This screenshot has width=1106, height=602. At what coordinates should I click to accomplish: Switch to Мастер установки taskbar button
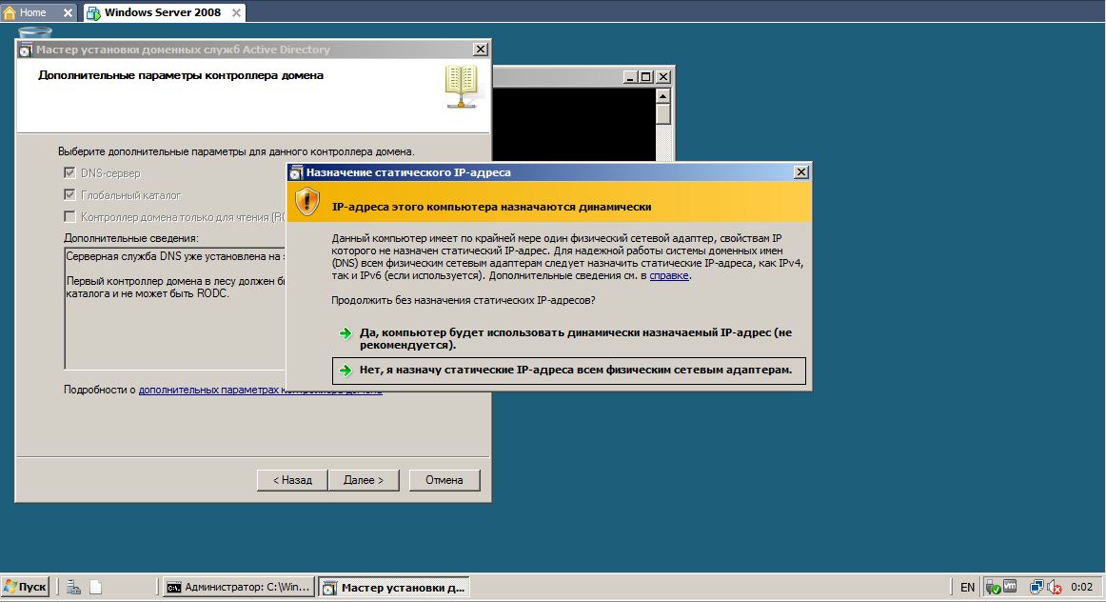[x=394, y=587]
